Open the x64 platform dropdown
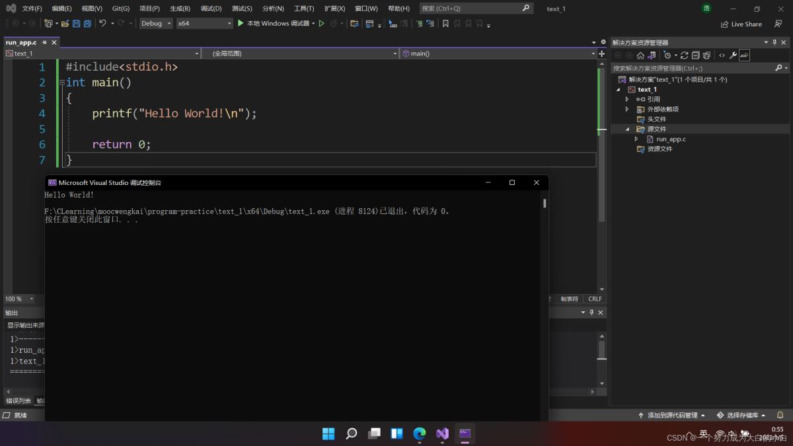Image resolution: width=793 pixels, height=446 pixels. coord(204,24)
